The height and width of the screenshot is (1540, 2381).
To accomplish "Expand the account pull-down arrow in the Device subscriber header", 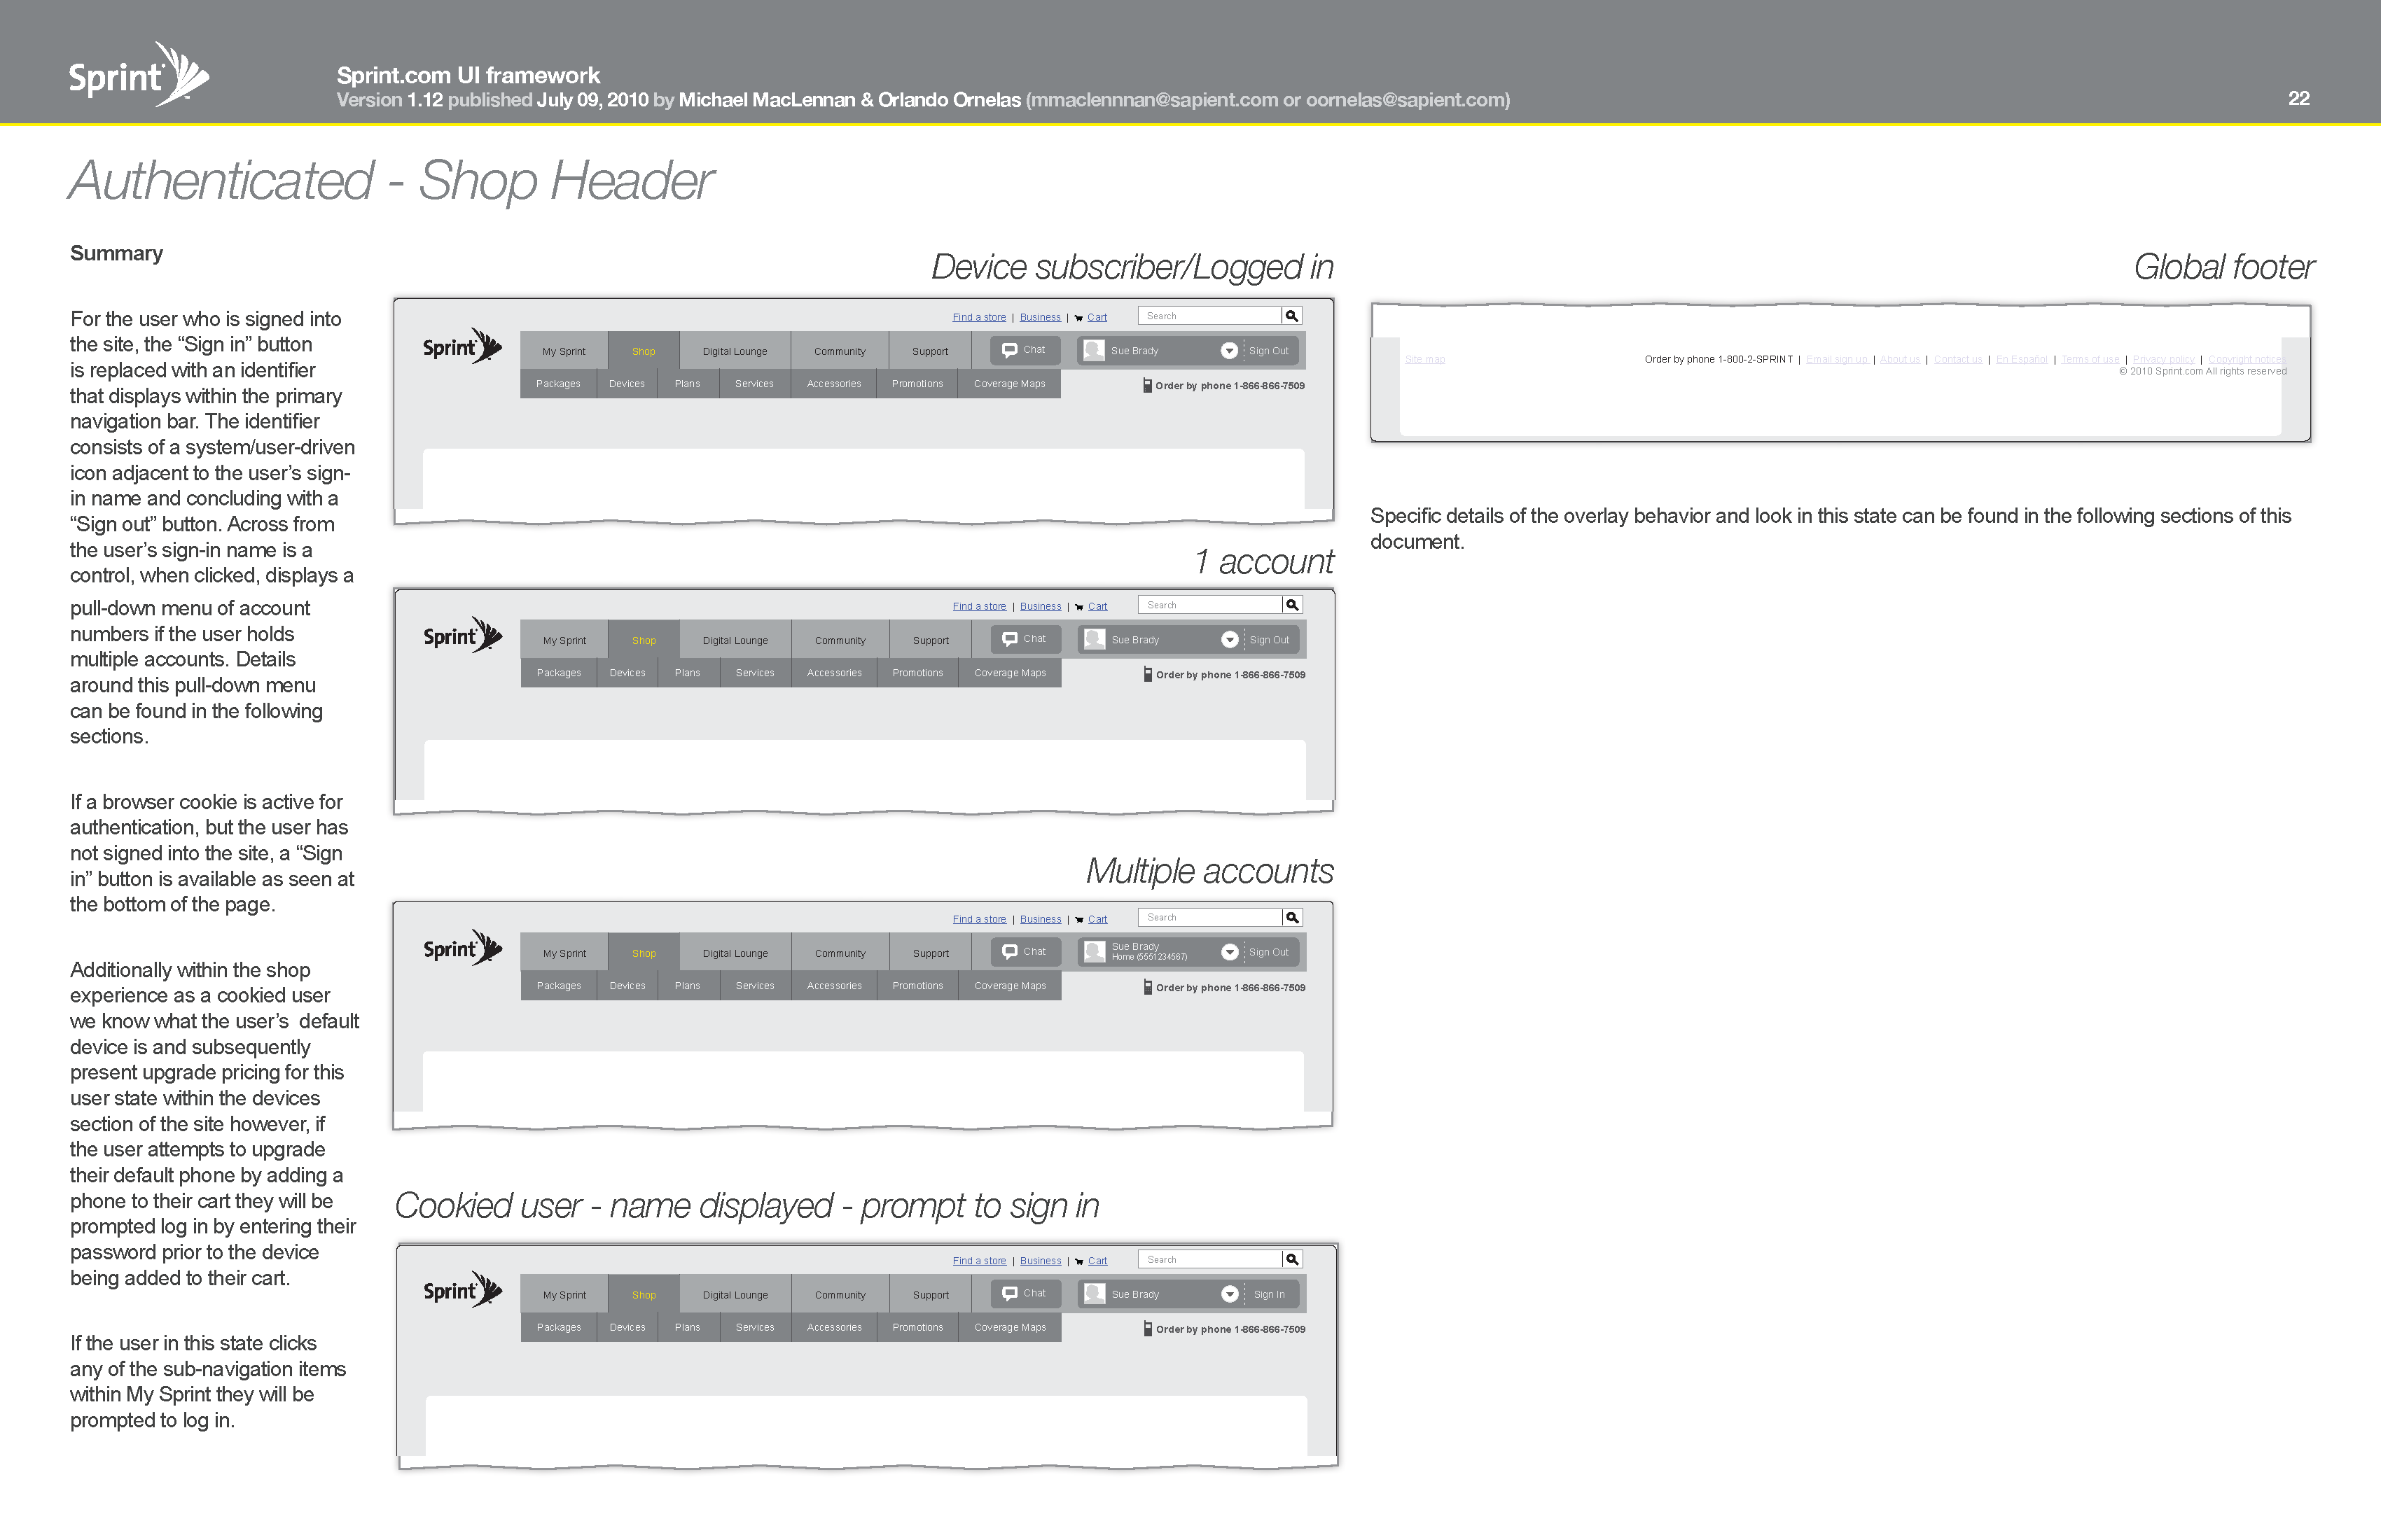I will [1228, 351].
